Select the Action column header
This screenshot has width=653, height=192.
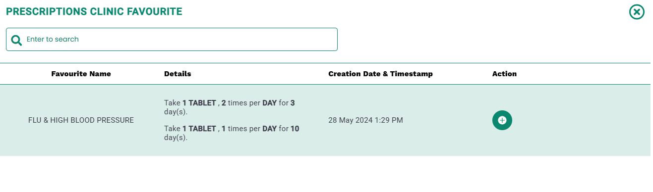[504, 74]
